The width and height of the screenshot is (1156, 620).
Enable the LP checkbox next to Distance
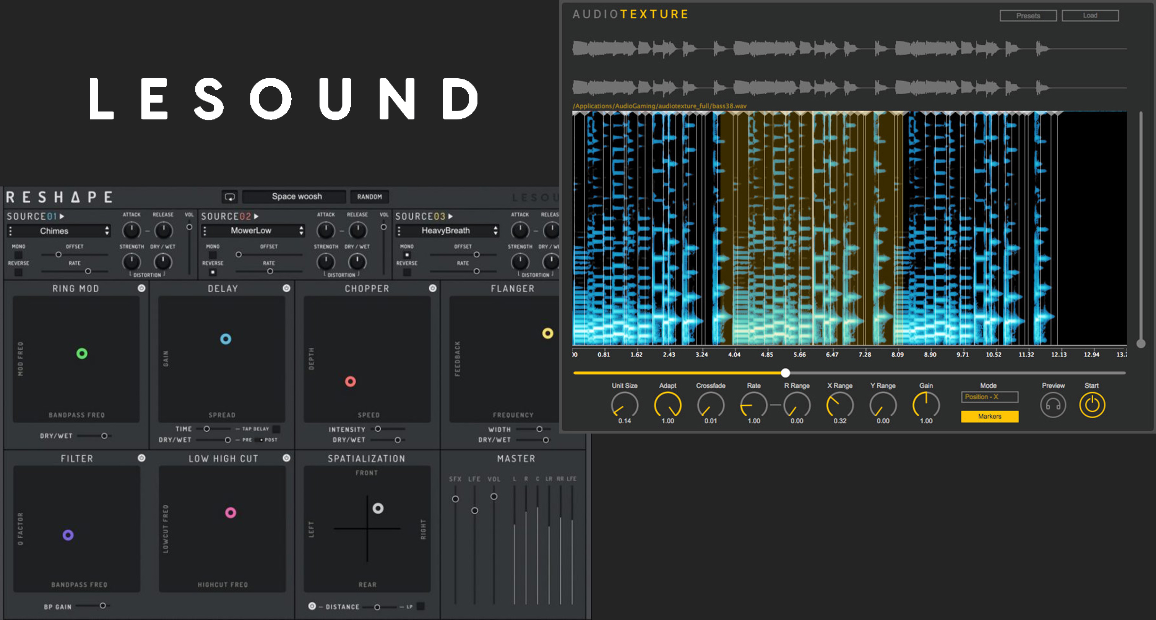(x=421, y=606)
